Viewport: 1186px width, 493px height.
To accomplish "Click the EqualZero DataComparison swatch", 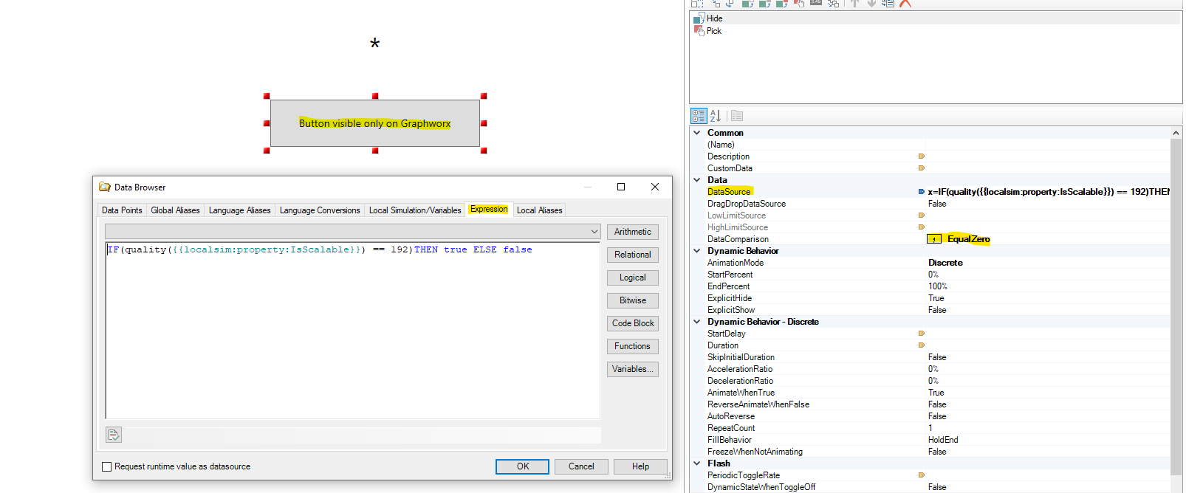I will (934, 239).
